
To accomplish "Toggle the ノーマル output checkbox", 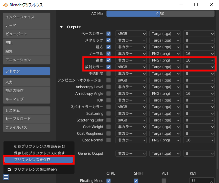I will 109,54.
